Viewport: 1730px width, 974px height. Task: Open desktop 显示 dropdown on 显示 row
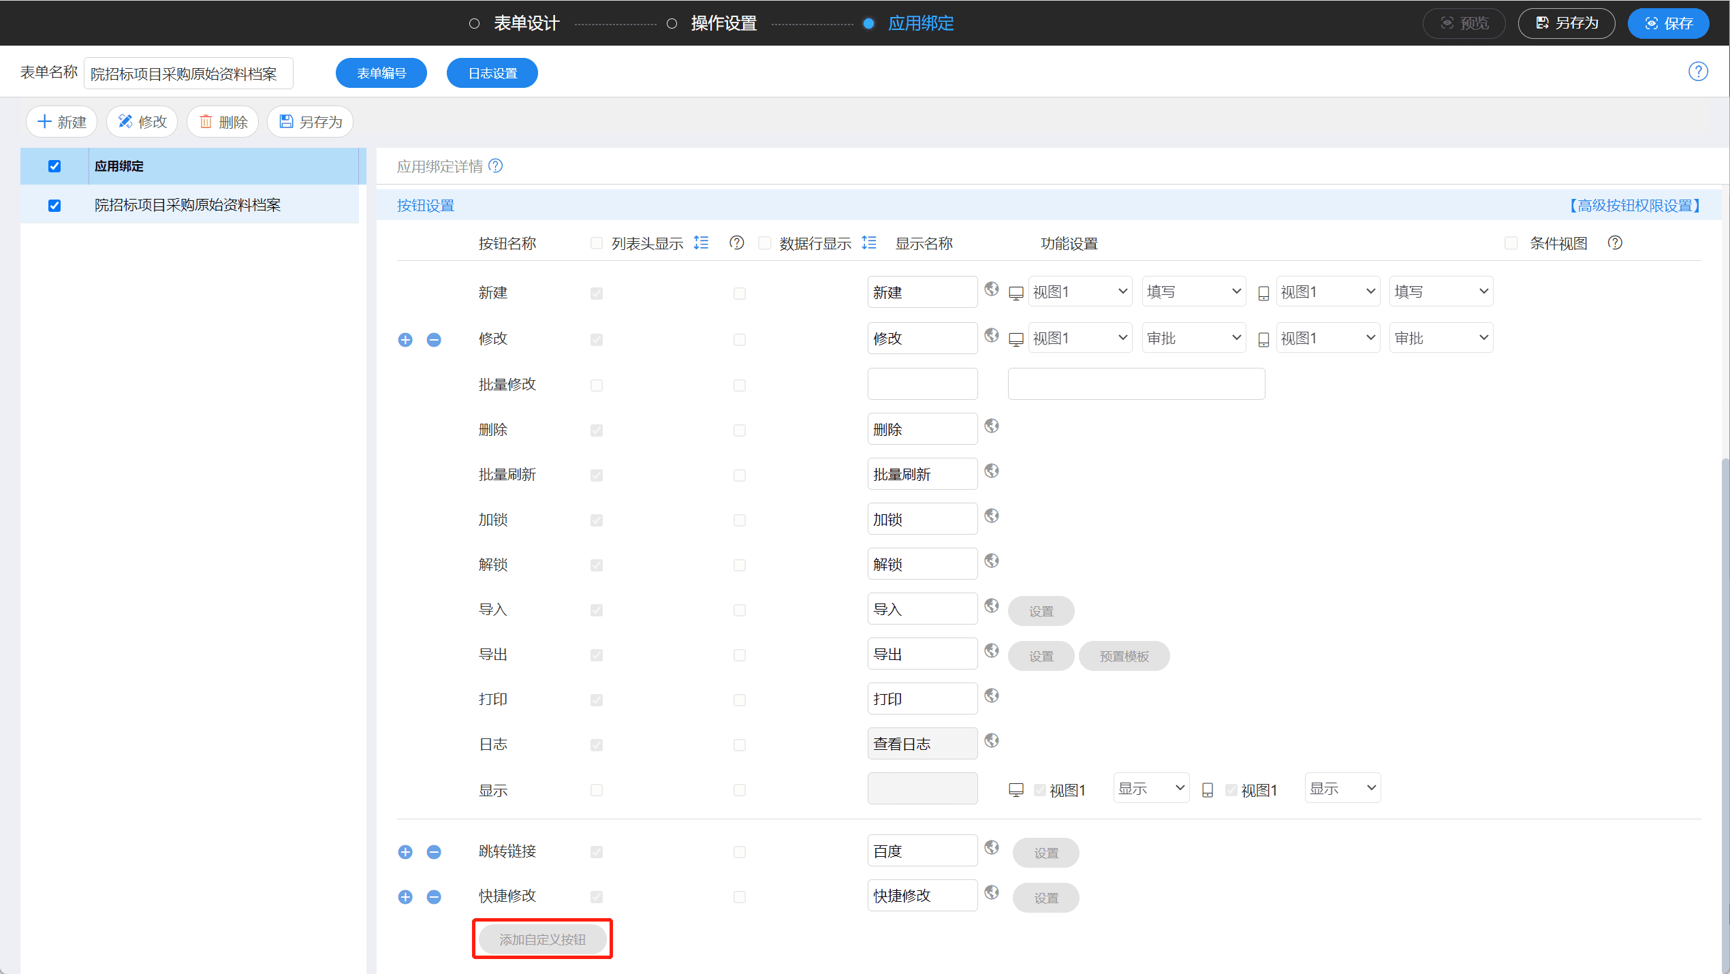1152,788
